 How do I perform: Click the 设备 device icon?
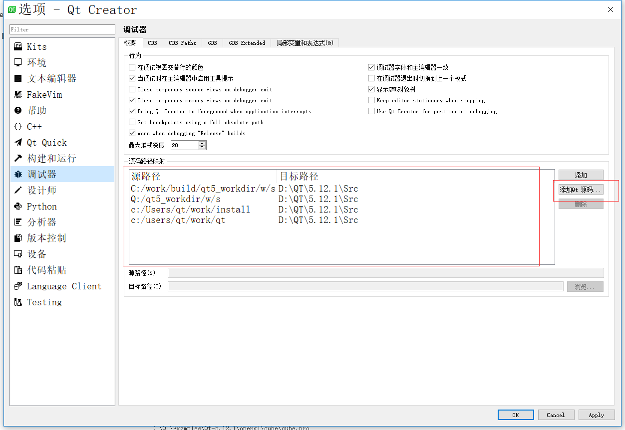pos(18,254)
